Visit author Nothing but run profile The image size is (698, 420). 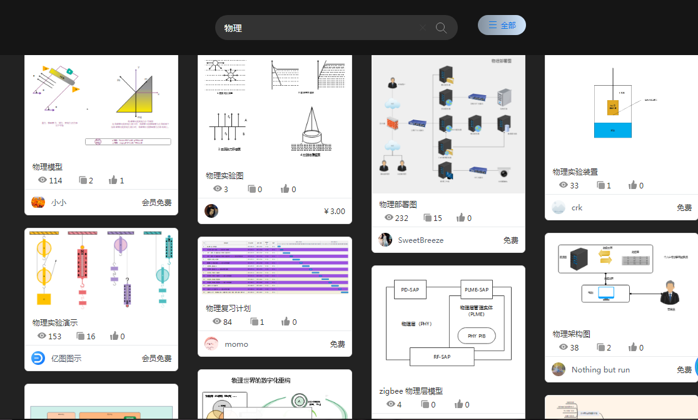(600, 370)
